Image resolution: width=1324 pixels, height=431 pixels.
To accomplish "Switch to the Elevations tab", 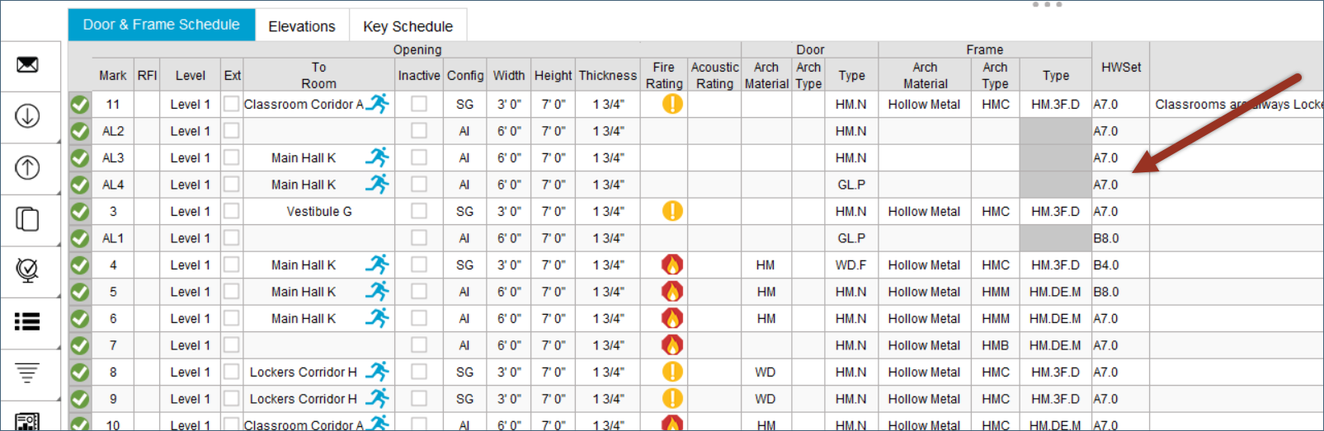I will coord(302,26).
